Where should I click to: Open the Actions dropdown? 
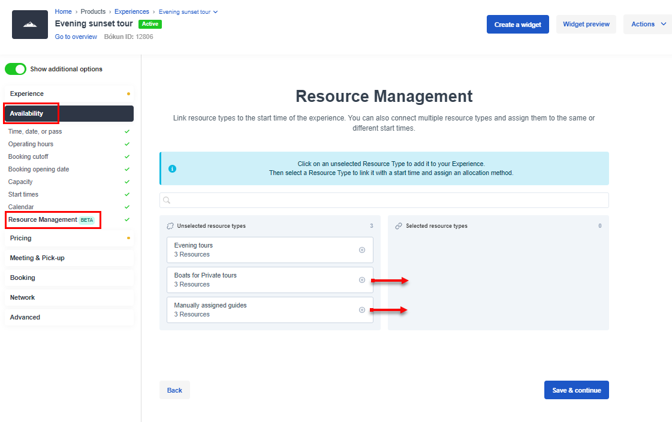tap(647, 24)
